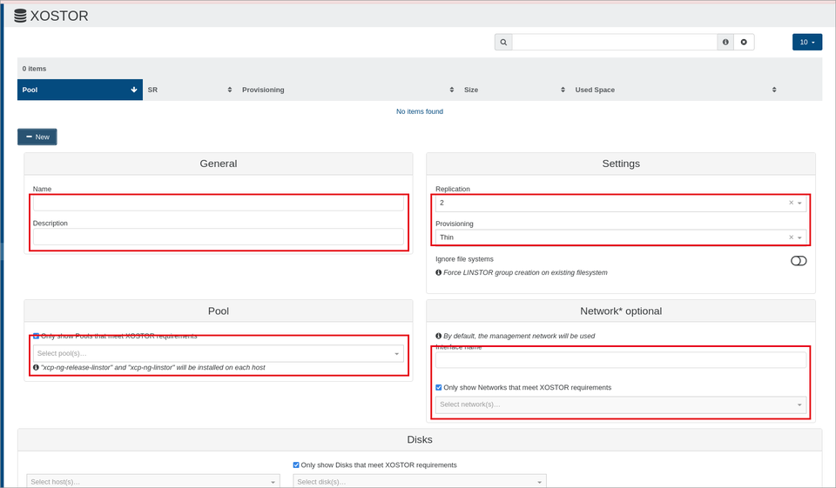Open the Select network(s) dropdown

pos(621,404)
